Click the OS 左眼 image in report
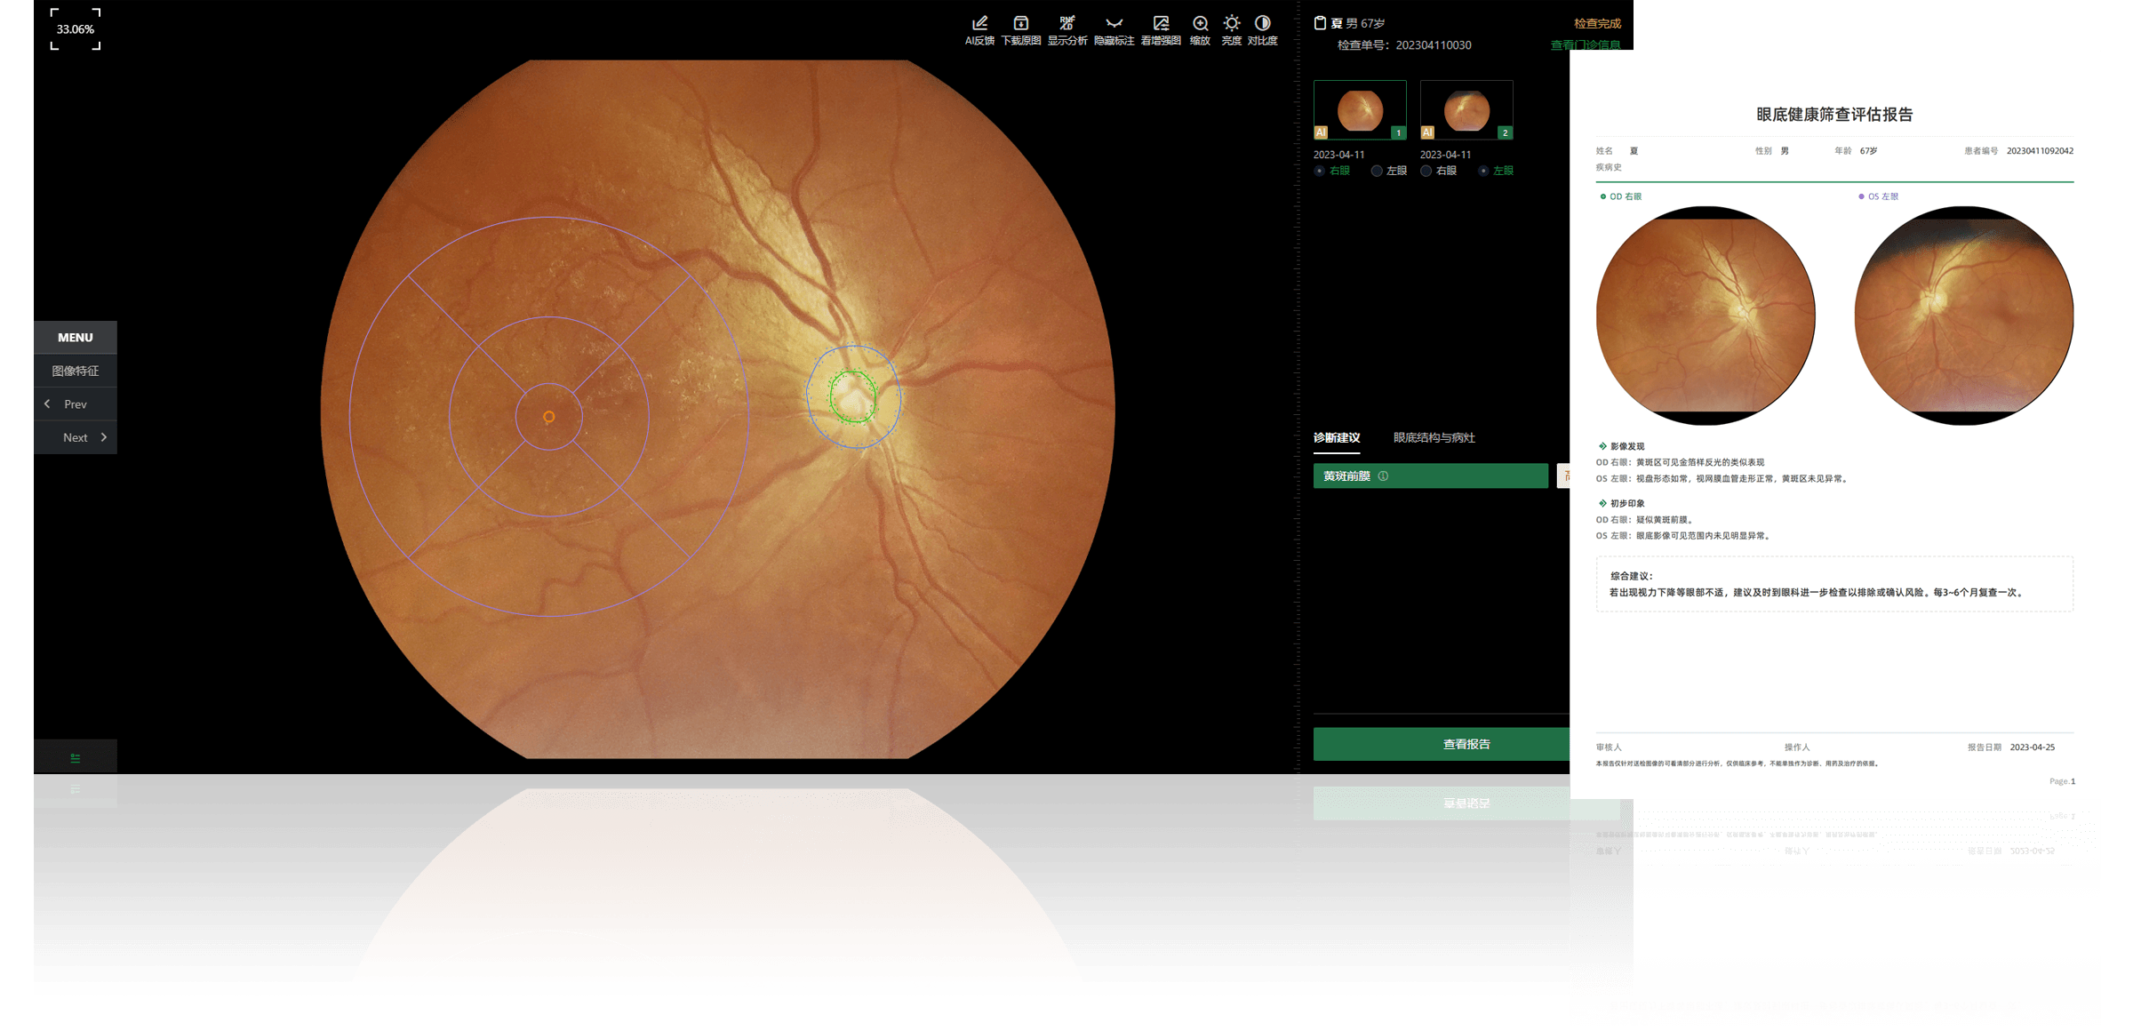The height and width of the screenshot is (1031, 2133). (1964, 316)
